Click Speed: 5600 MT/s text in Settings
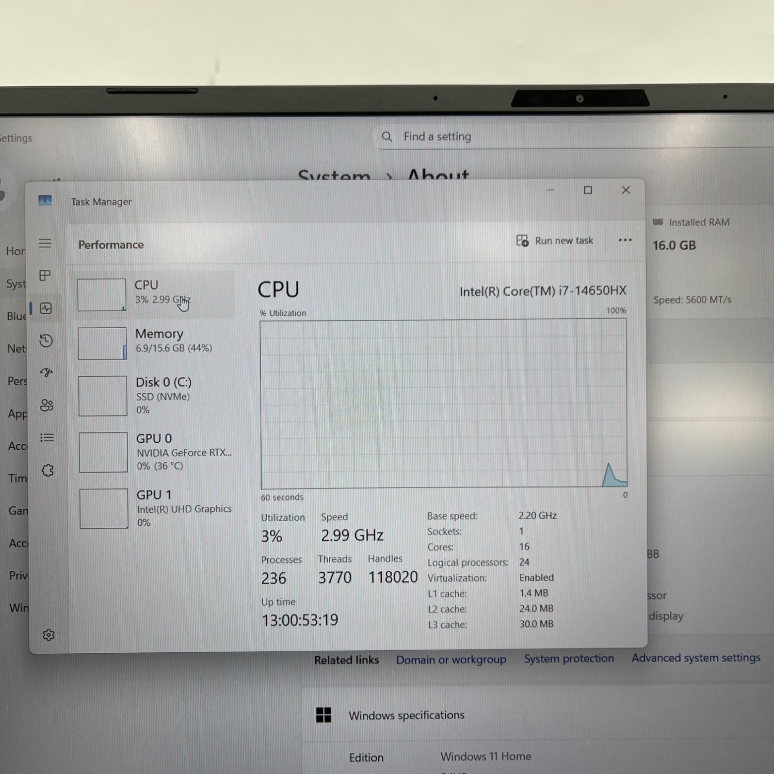 692,300
